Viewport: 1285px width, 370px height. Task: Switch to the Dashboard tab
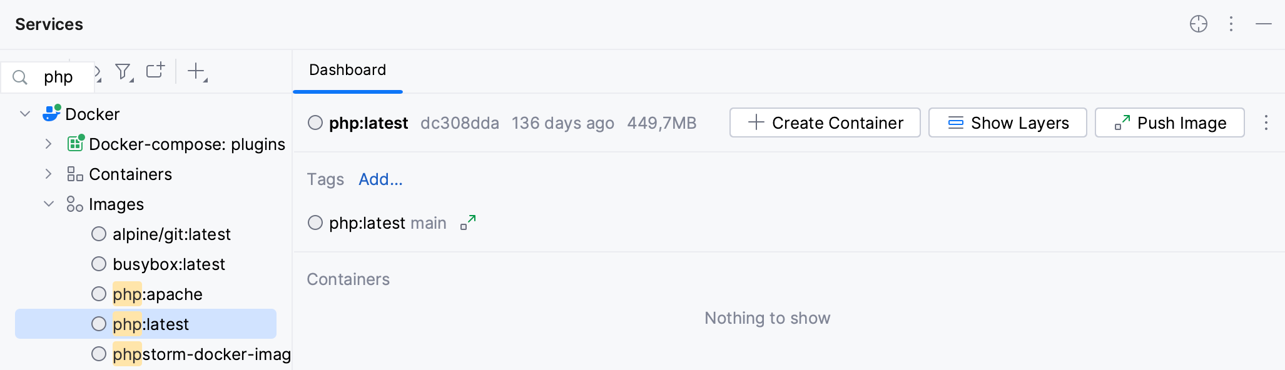tap(347, 70)
